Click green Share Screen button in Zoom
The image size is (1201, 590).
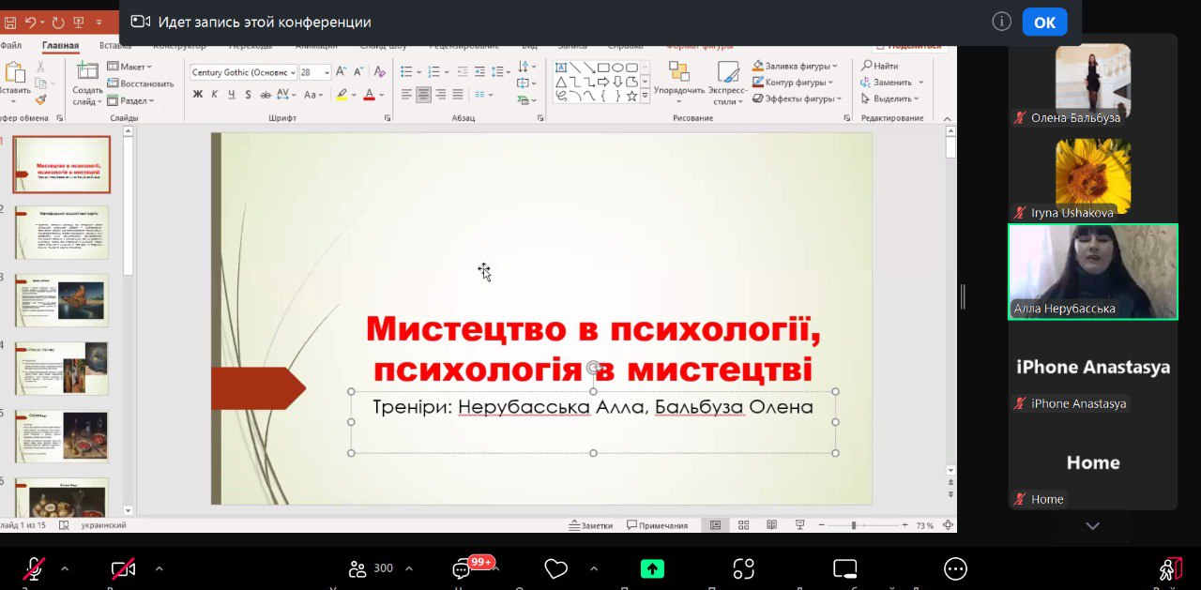click(652, 568)
